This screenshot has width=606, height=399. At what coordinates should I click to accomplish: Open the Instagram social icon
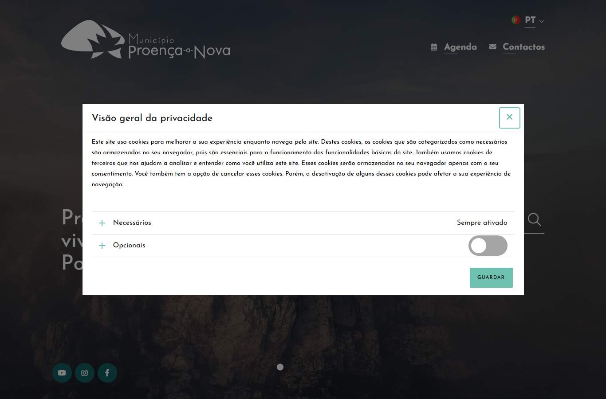coord(85,373)
